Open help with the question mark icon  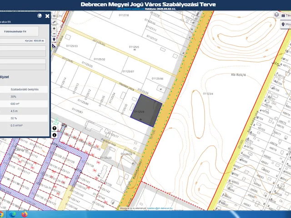[54, 128]
